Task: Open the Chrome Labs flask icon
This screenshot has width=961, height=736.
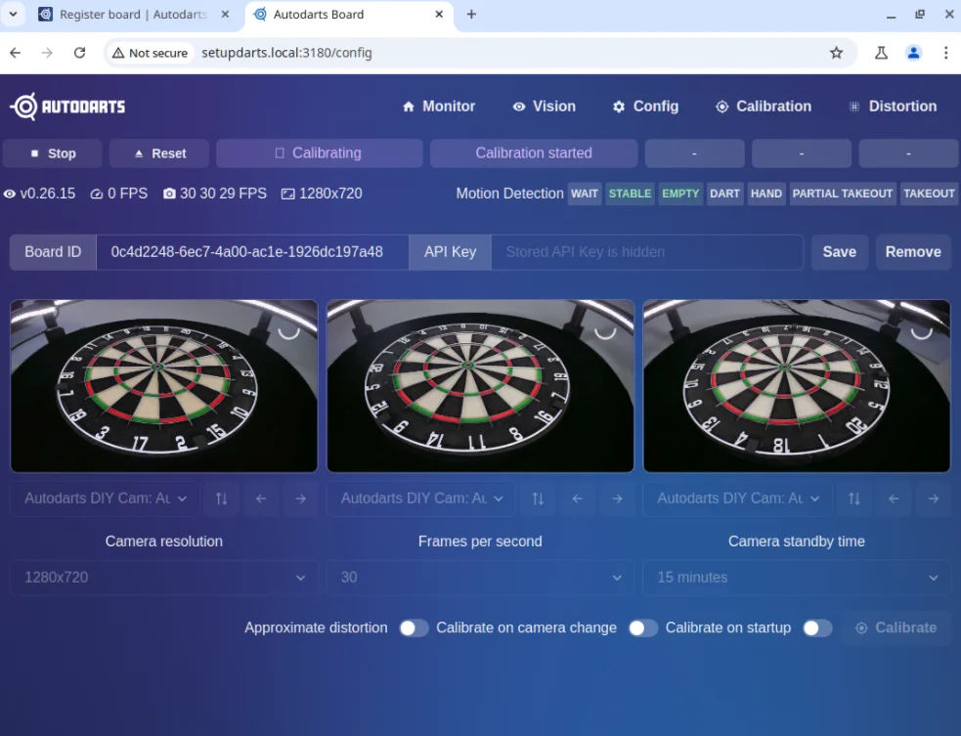Action: coord(881,53)
